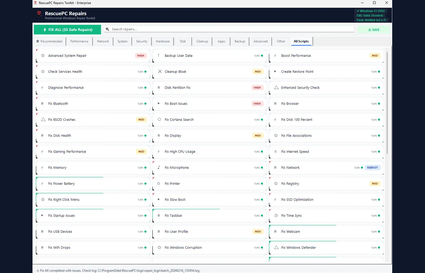Click the "Fix Memory" repair label

tap(57, 167)
